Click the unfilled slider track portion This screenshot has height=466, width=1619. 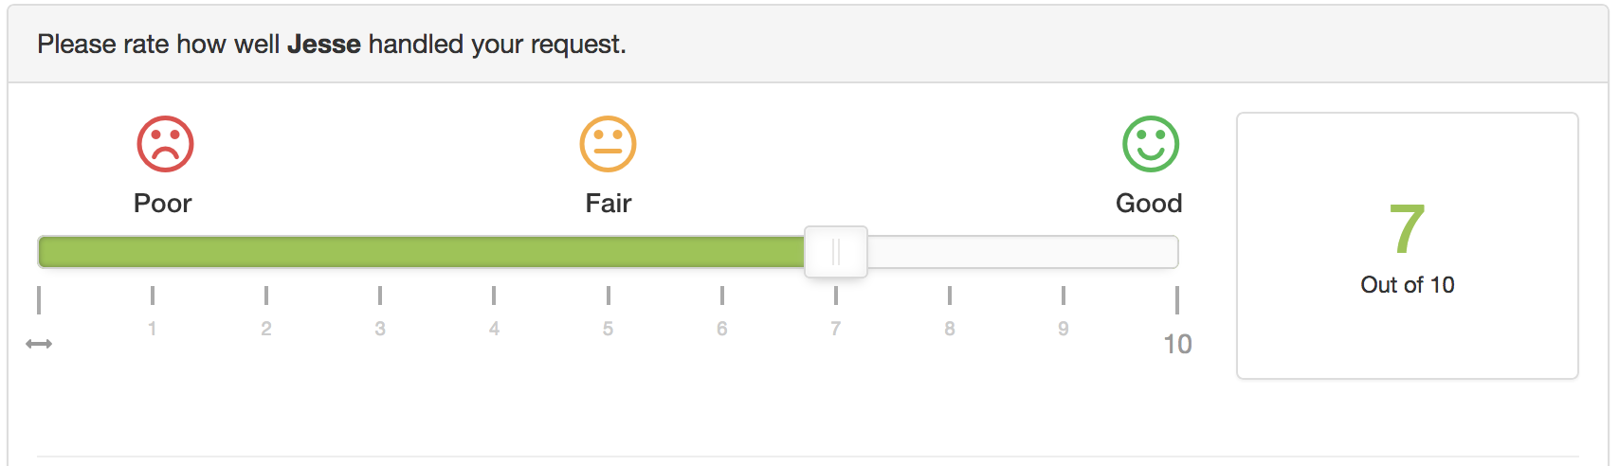tap(1023, 252)
